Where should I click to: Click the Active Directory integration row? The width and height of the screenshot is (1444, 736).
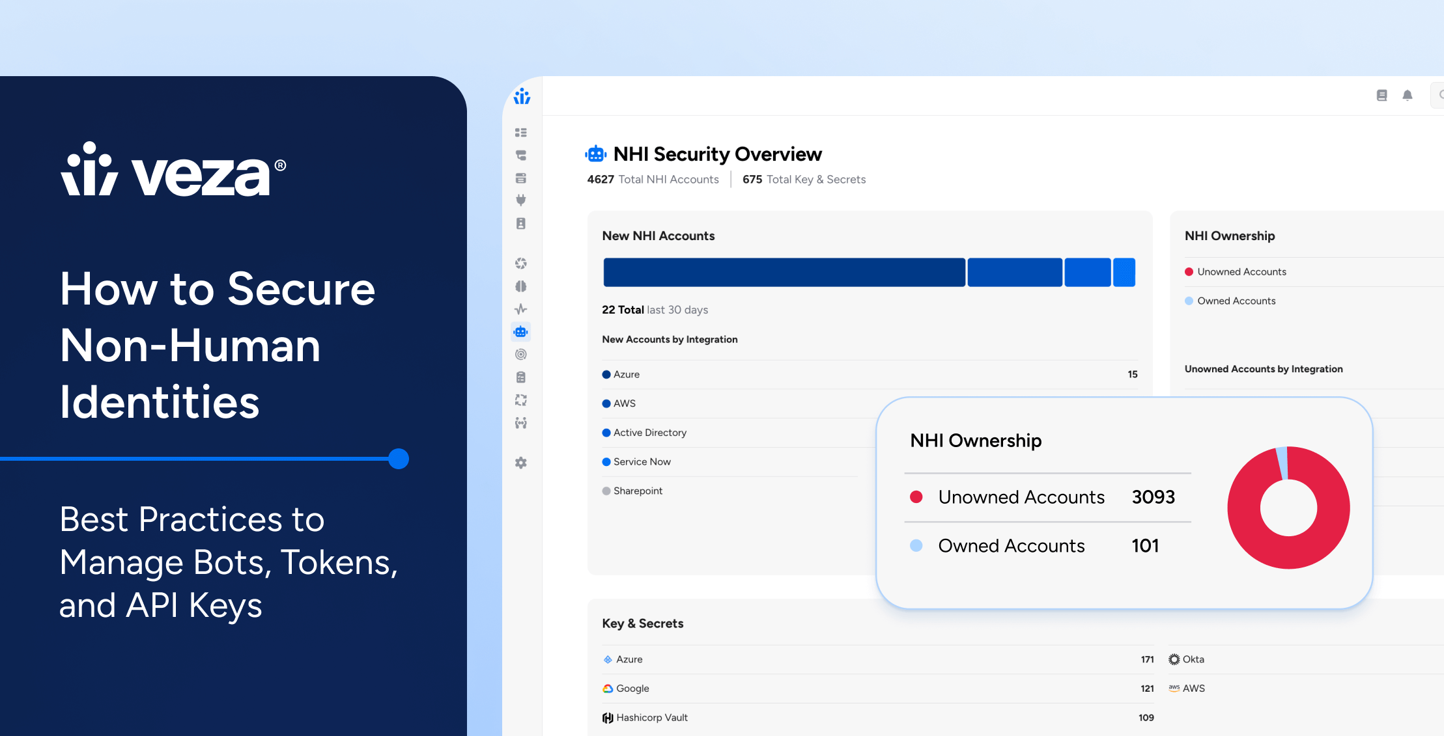tap(649, 433)
